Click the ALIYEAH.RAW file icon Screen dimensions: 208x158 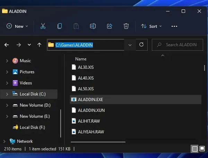(74, 132)
